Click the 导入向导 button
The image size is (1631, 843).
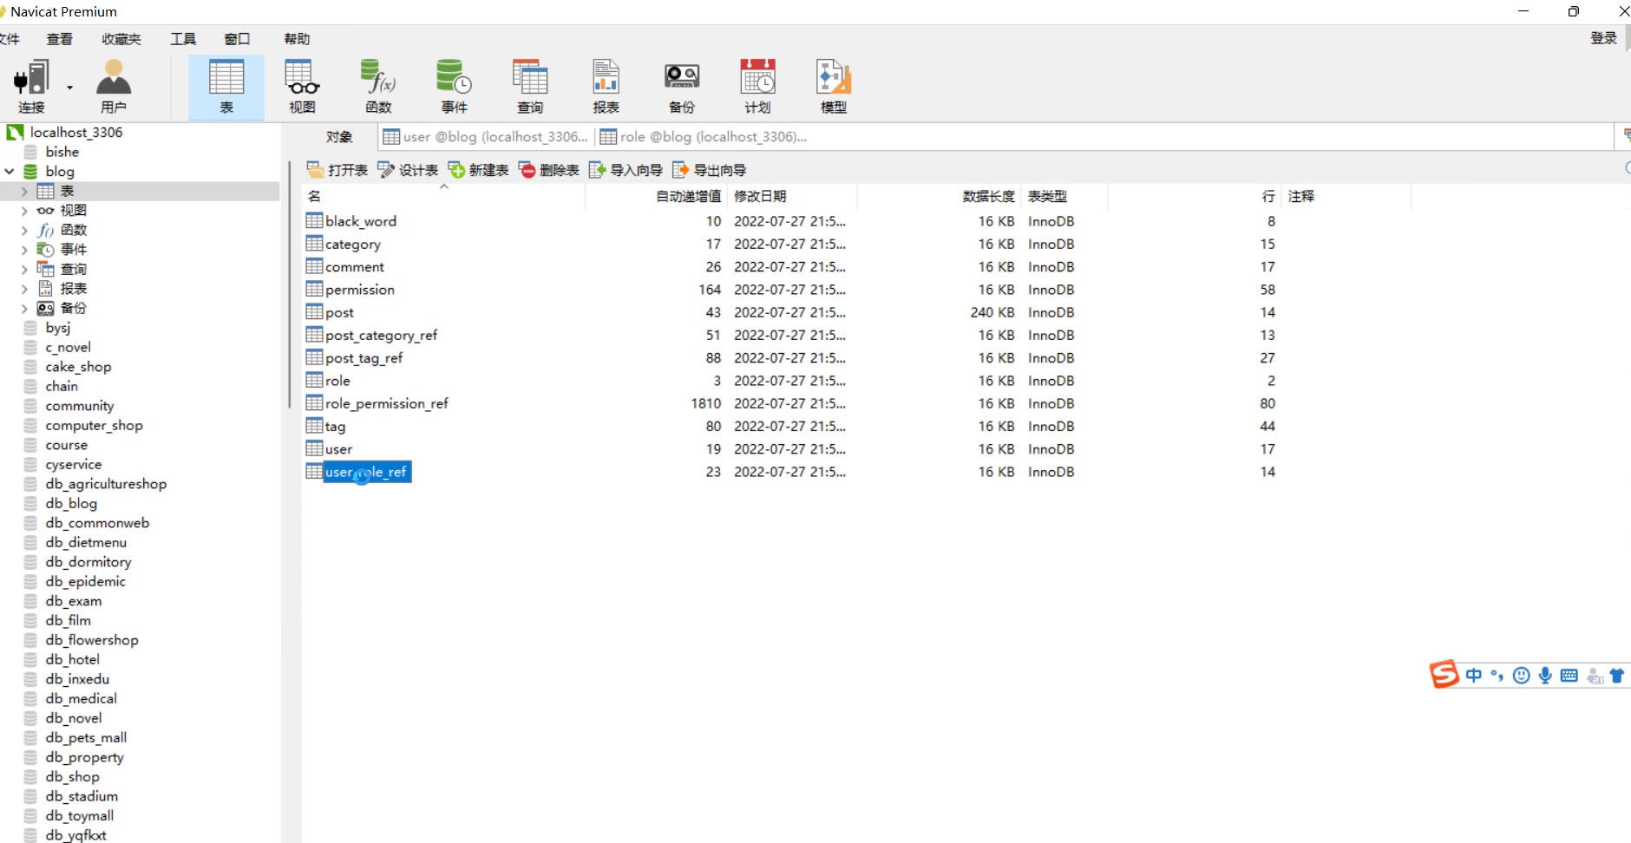pyautogui.click(x=626, y=170)
